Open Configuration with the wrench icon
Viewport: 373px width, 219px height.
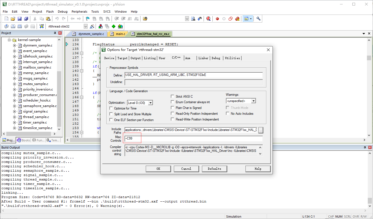tap(258, 19)
